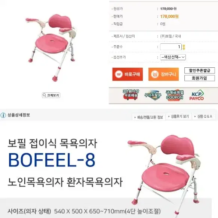Viewport: 218px width, 218px height.
Task: Open the 색상선택 color option dropdown
Action: [173, 57]
